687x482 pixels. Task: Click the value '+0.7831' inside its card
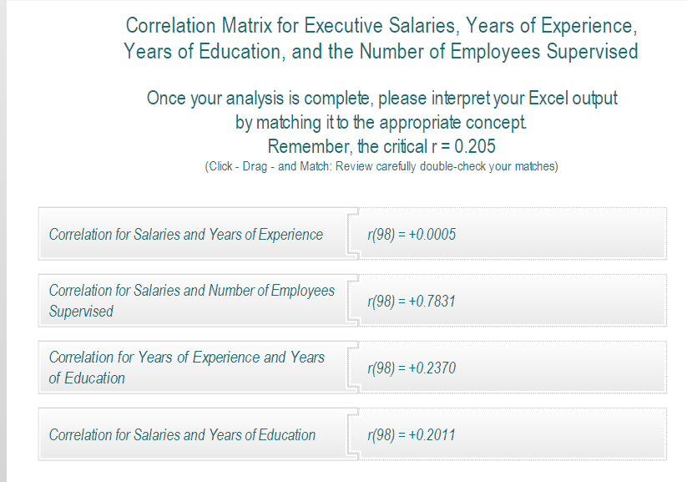point(432,301)
